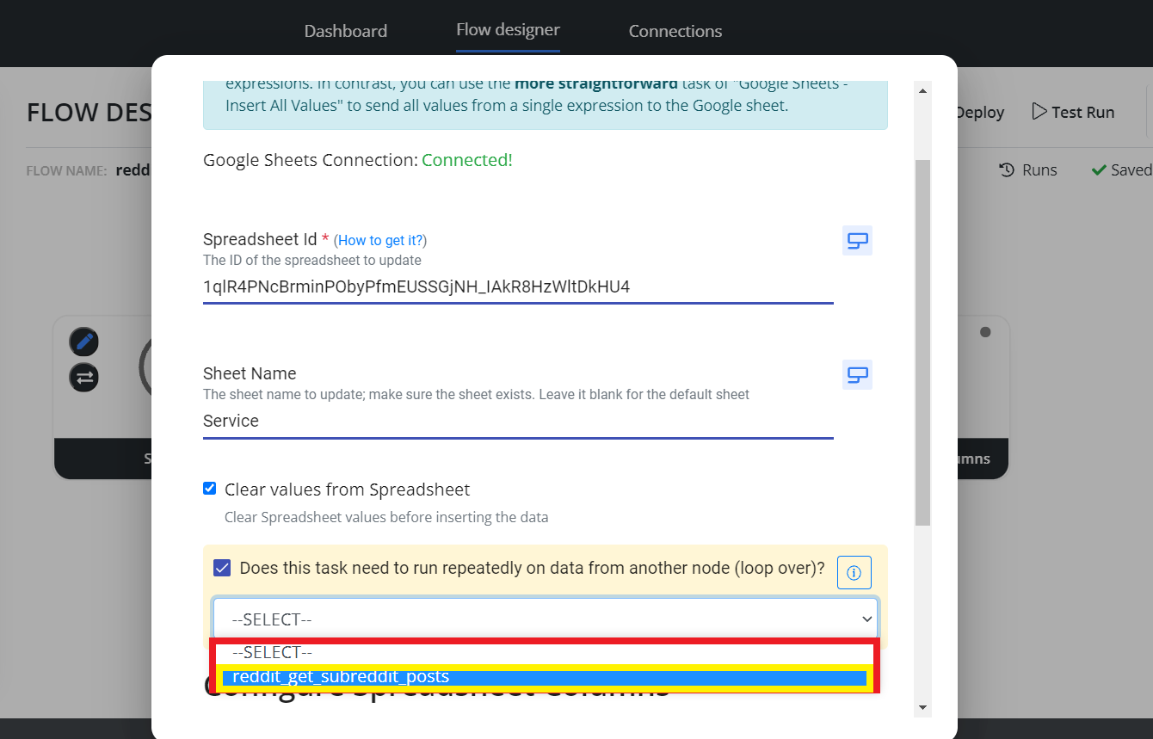Click the scrollbar down arrow
The height and width of the screenshot is (739, 1153).
922,707
